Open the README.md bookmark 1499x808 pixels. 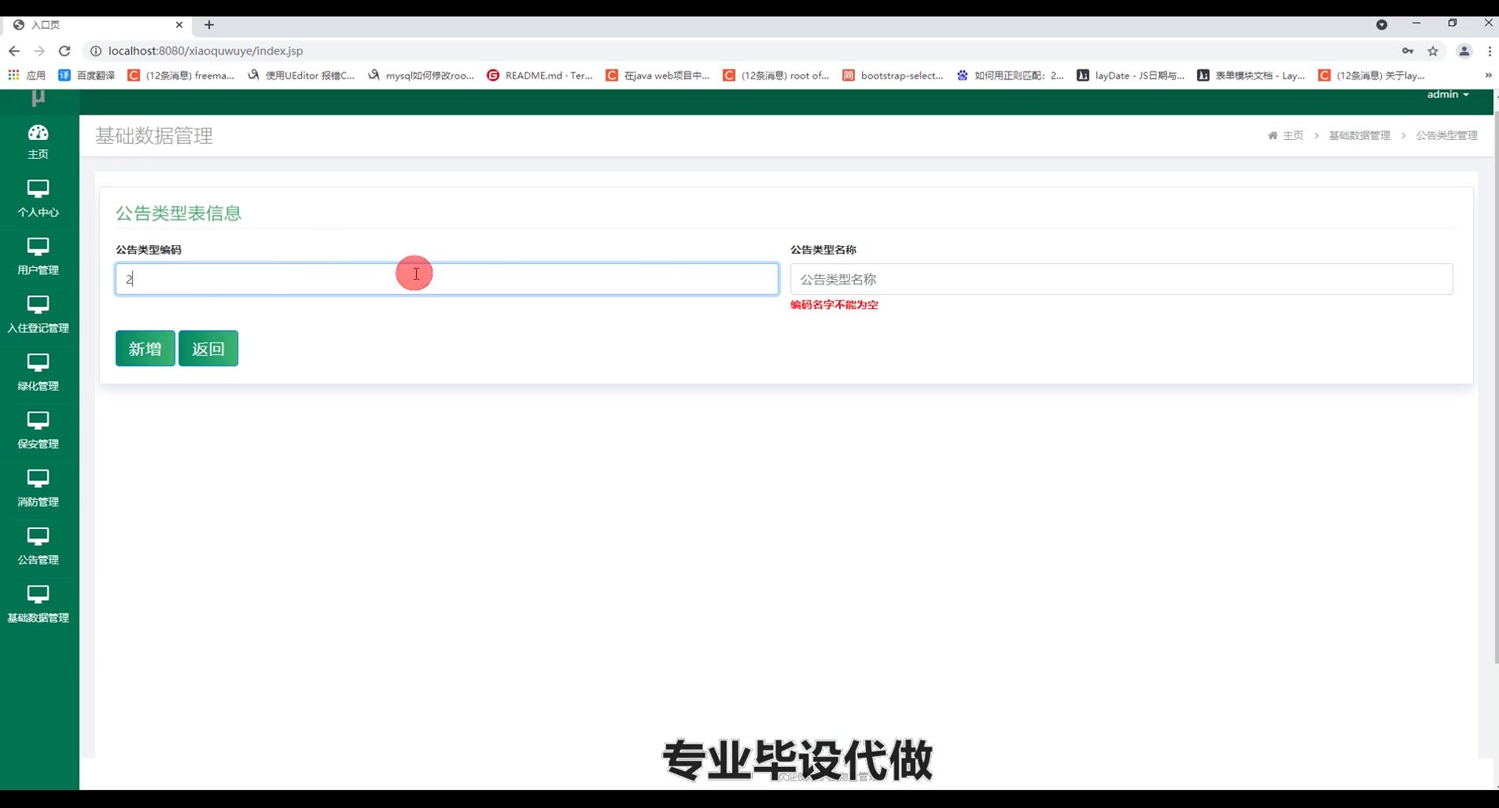540,75
